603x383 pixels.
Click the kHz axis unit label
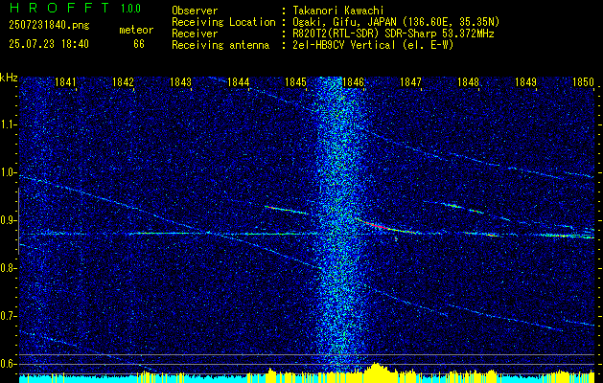click(x=9, y=78)
